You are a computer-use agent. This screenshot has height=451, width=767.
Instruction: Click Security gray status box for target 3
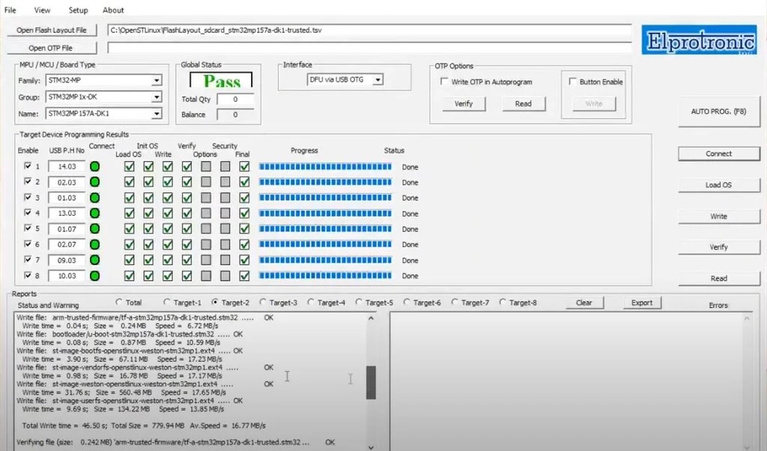[225, 198]
